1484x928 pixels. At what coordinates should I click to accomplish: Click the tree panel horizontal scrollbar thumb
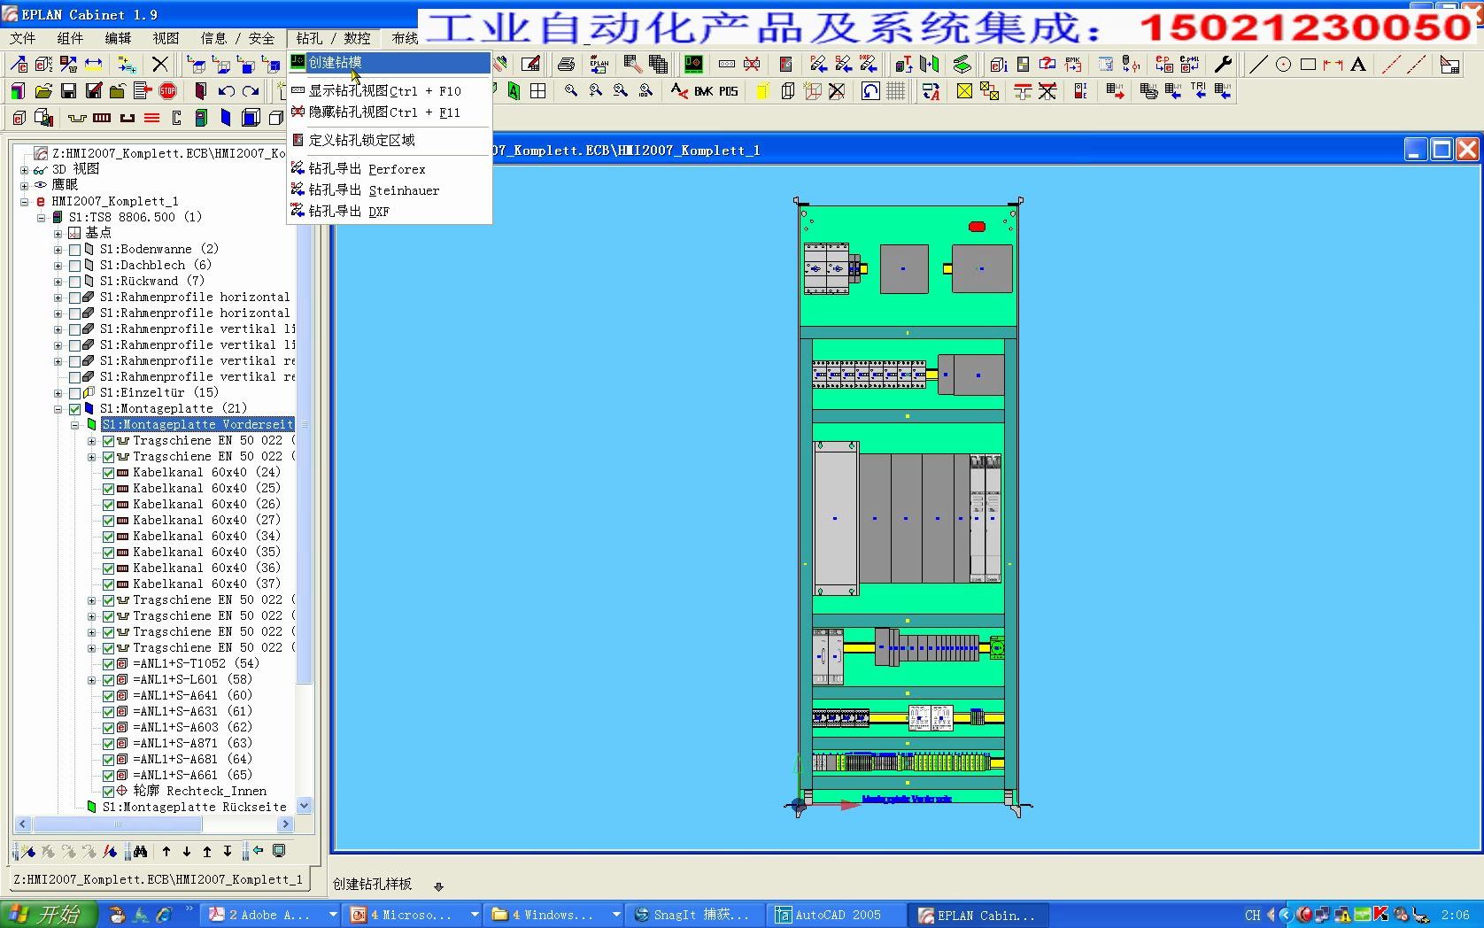(118, 824)
